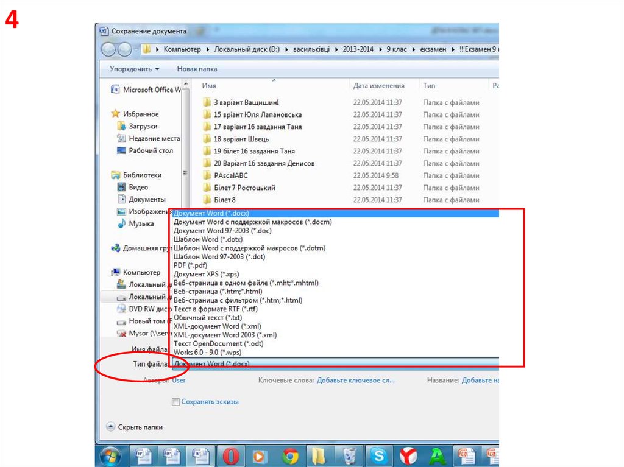Click the back navigation arrow
This screenshot has width=624, height=467.
point(108,49)
